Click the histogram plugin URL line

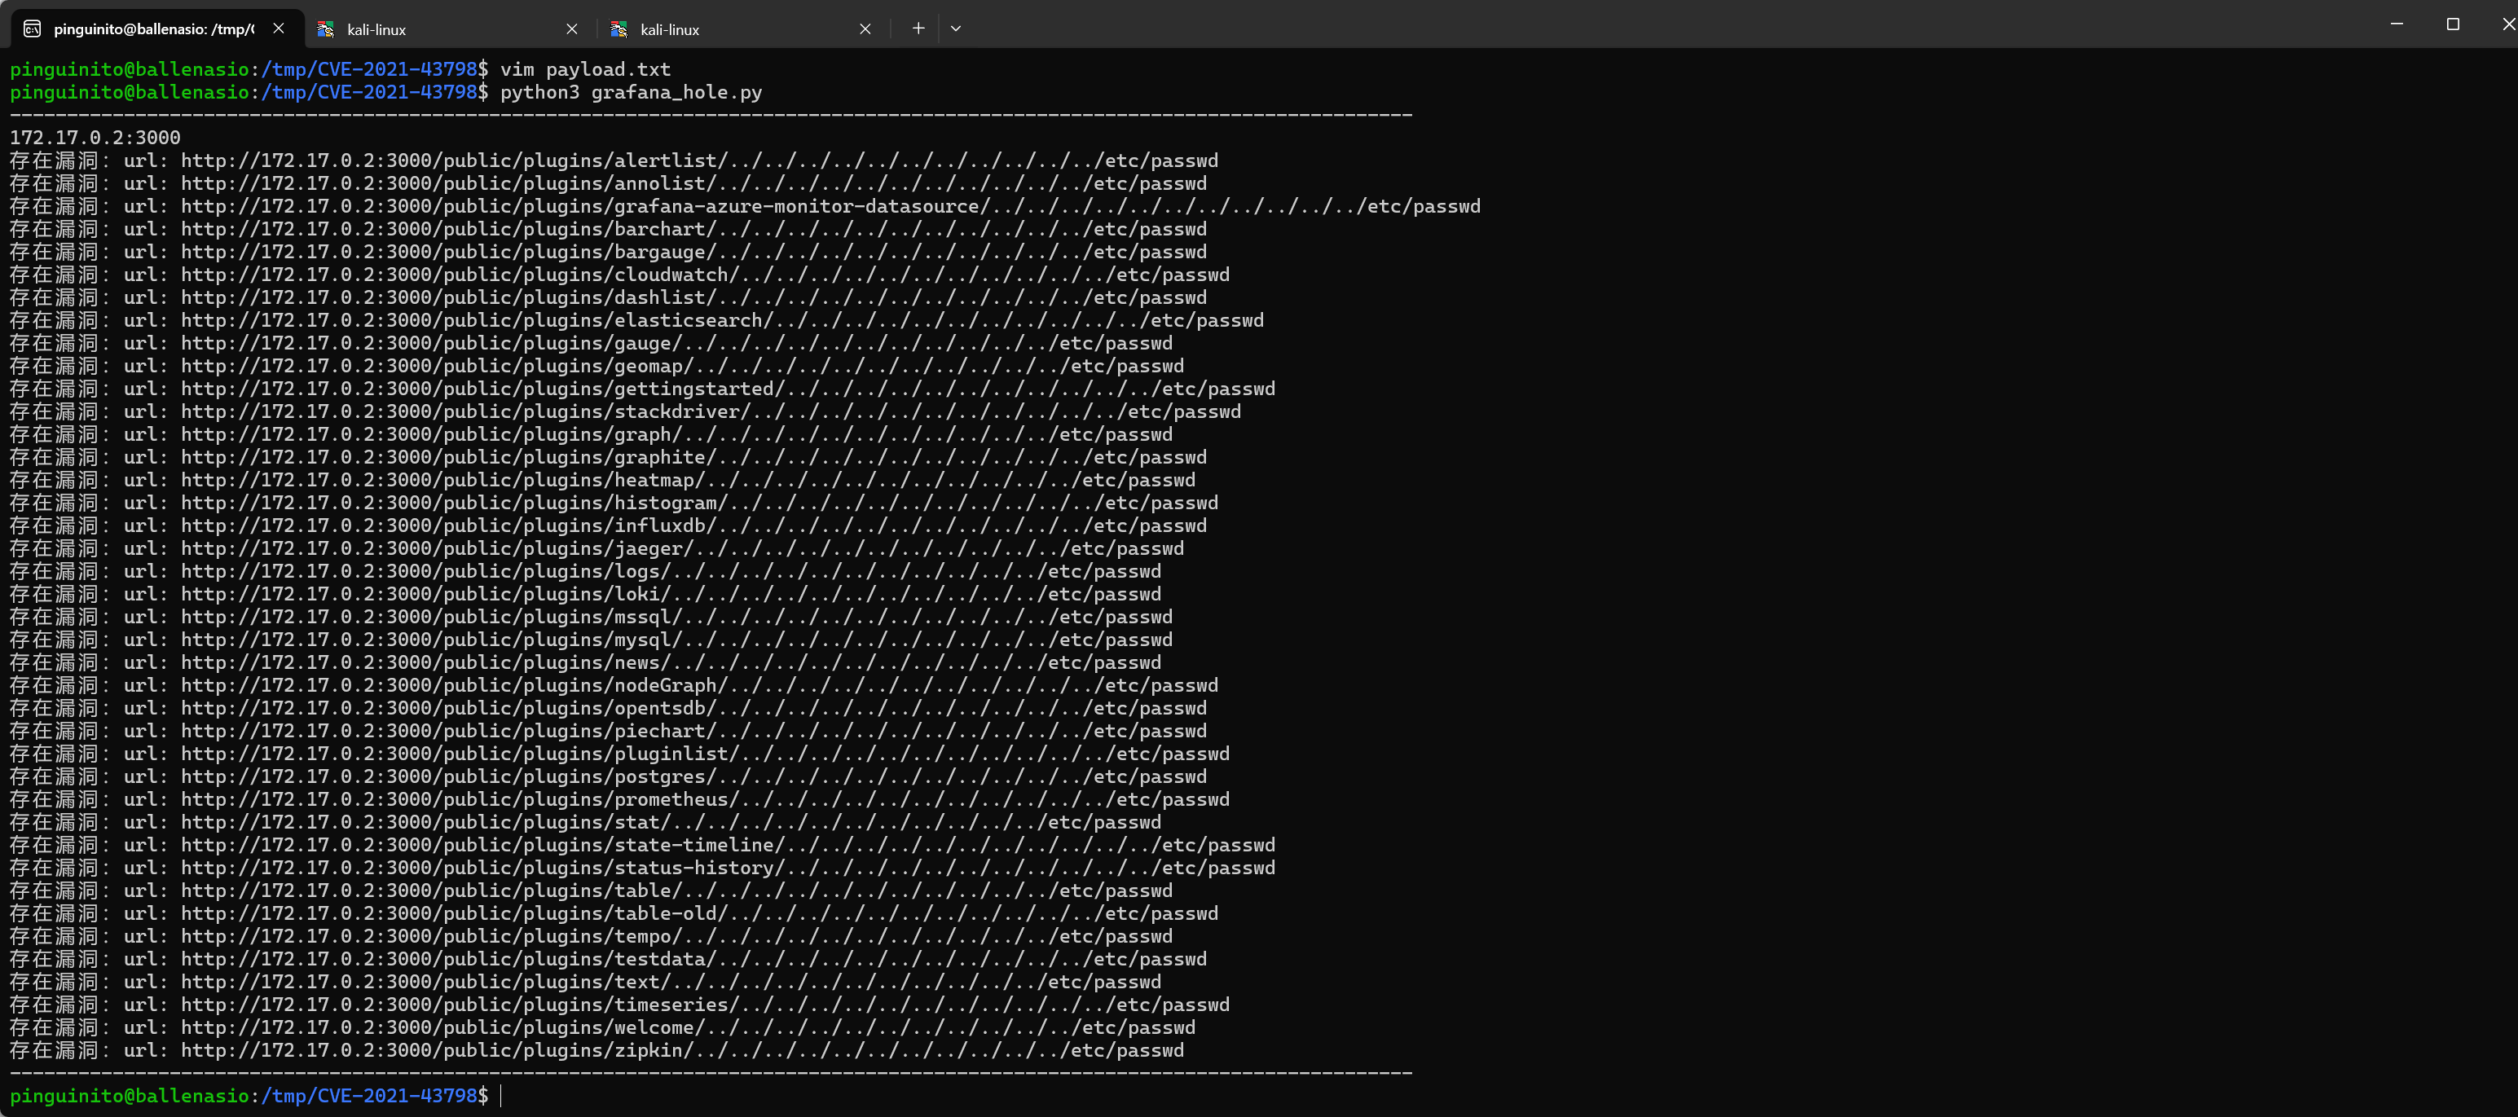tap(614, 503)
